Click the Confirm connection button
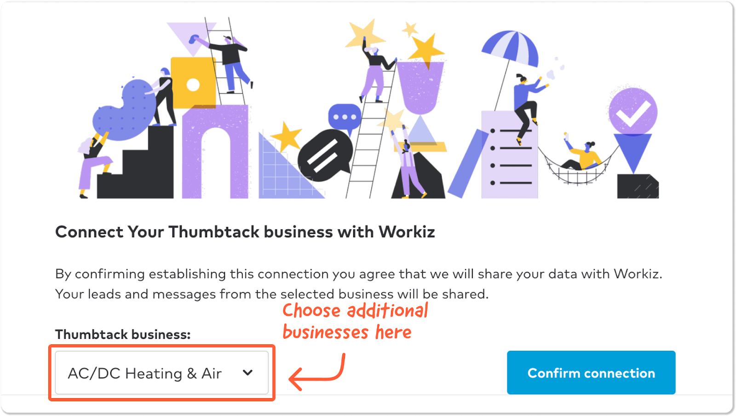Viewport: 736px width, 416px height. (591, 373)
